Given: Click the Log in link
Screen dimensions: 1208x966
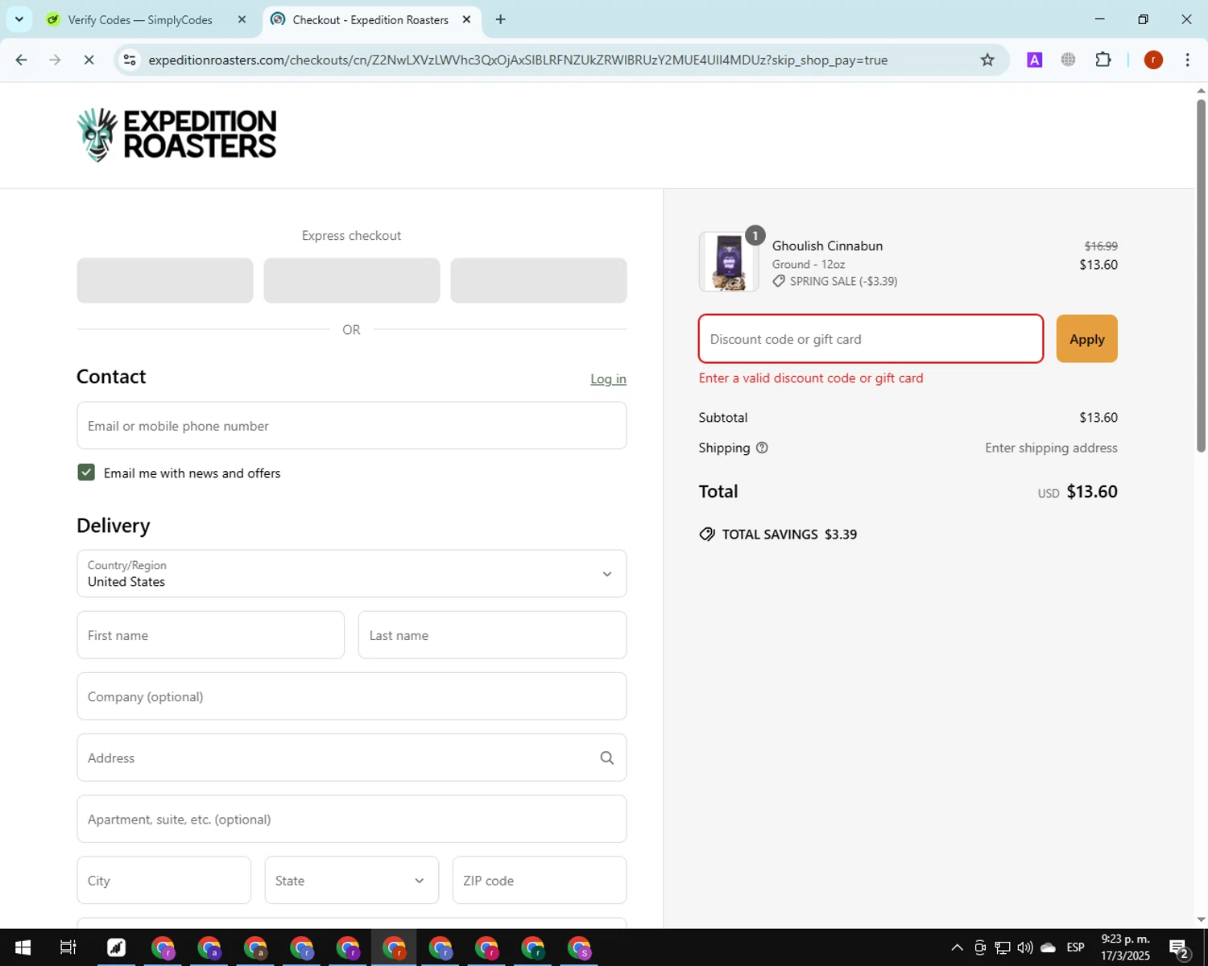Looking at the screenshot, I should (608, 379).
